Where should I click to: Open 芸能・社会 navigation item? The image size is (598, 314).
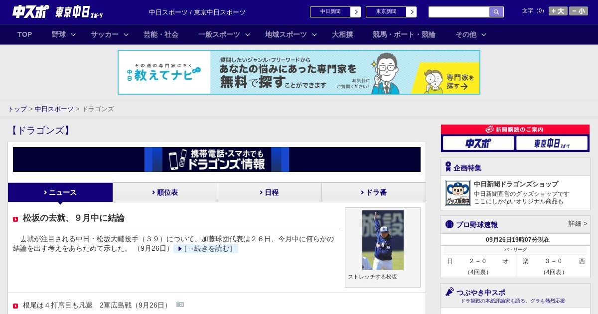point(161,34)
